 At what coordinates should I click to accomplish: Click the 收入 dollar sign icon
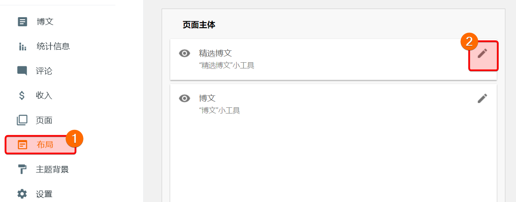(23, 95)
